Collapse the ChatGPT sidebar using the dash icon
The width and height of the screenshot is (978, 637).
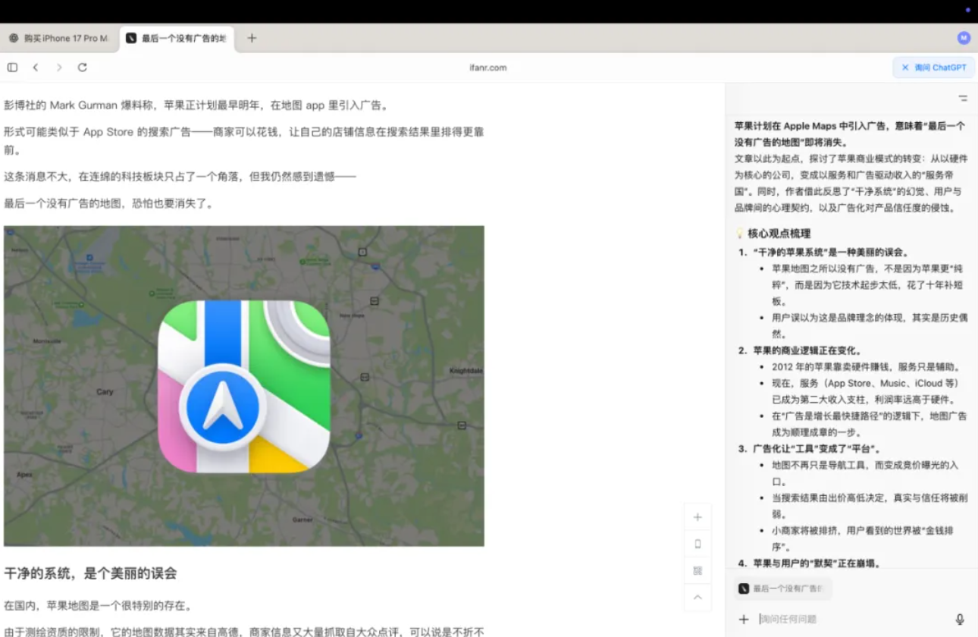click(x=961, y=98)
